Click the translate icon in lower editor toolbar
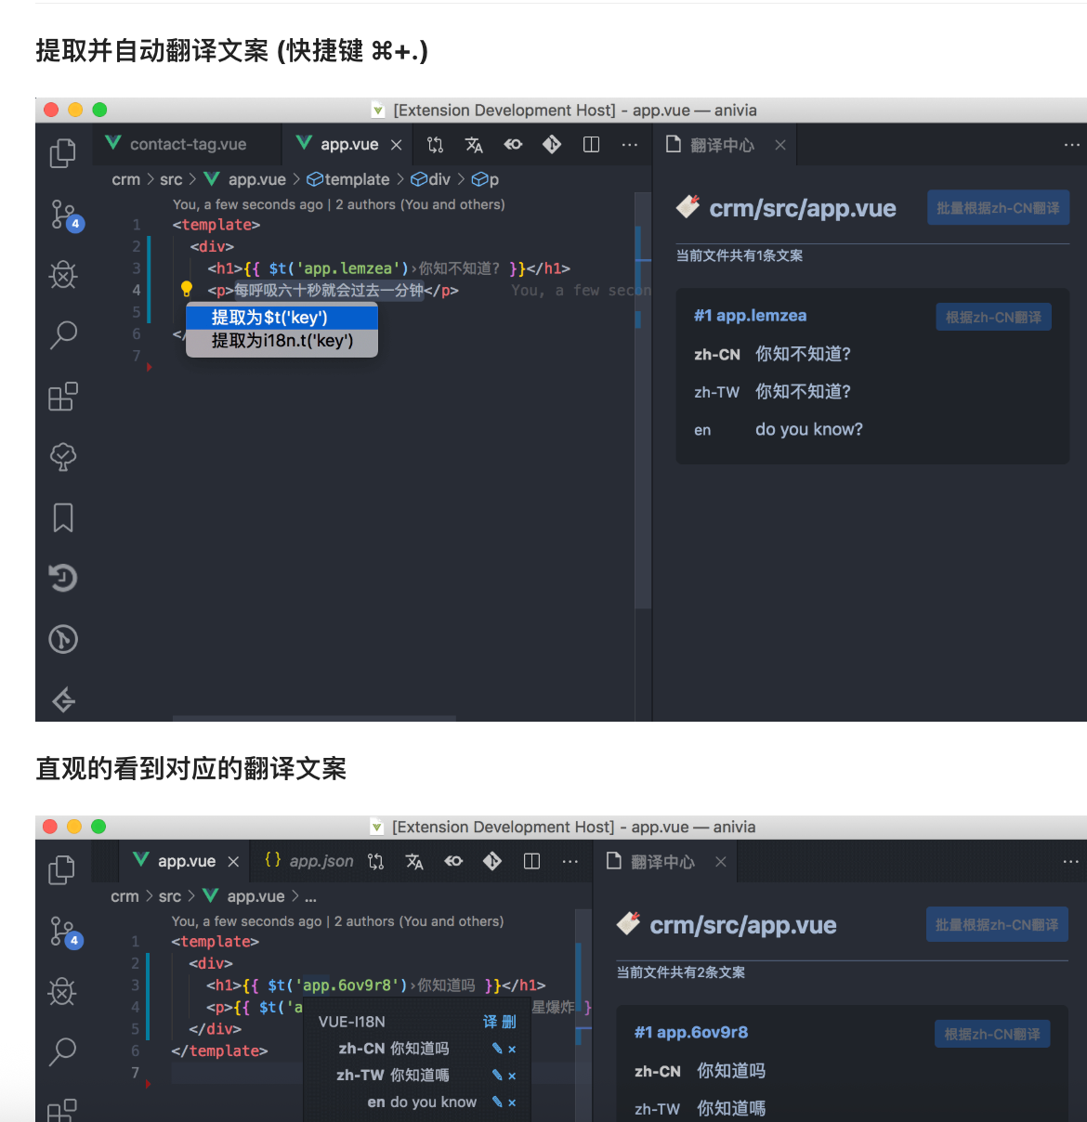The height and width of the screenshot is (1122, 1087). (414, 862)
